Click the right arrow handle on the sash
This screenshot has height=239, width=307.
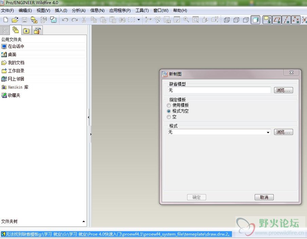[91, 134]
